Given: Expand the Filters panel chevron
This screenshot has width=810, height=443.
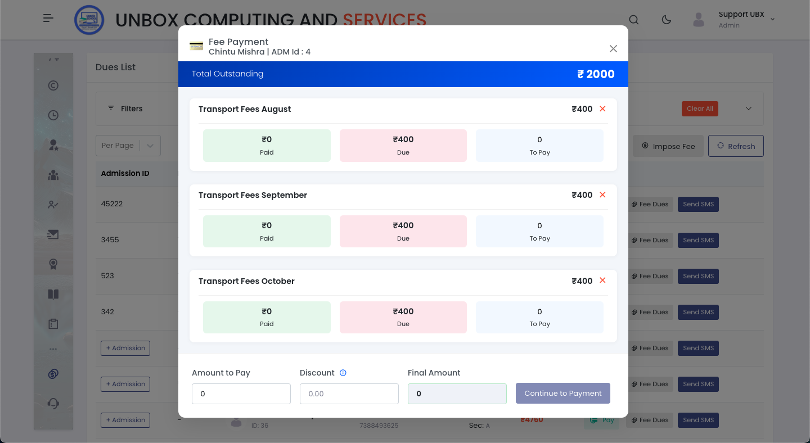Looking at the screenshot, I should coord(749,109).
